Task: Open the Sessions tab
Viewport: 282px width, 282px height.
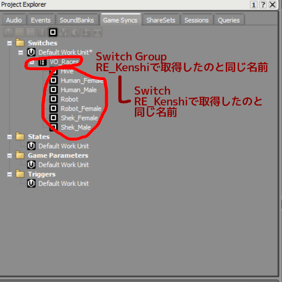Action: click(x=196, y=20)
